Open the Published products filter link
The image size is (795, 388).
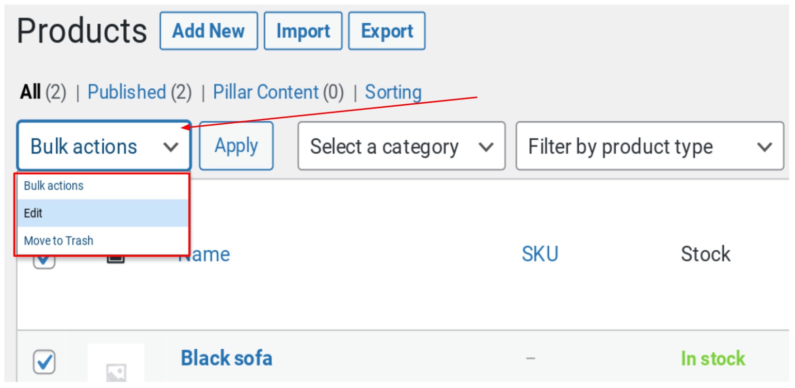tap(127, 92)
